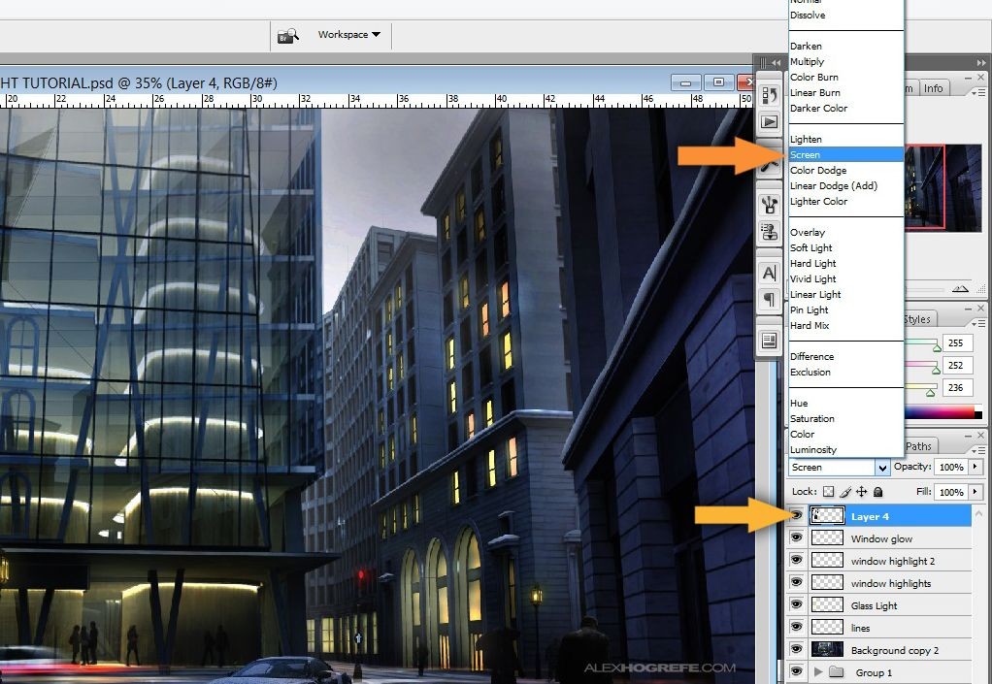Hide the Background copy 2 layer
This screenshot has height=684, width=992.
(796, 650)
